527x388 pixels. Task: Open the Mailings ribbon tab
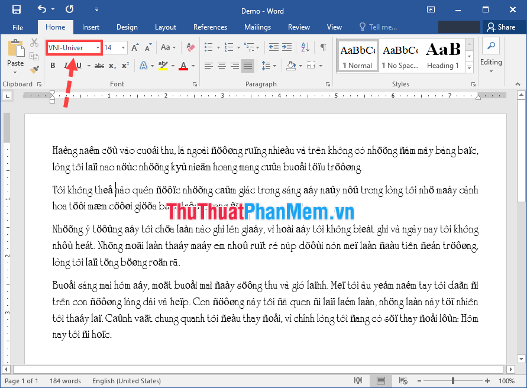pyautogui.click(x=257, y=27)
